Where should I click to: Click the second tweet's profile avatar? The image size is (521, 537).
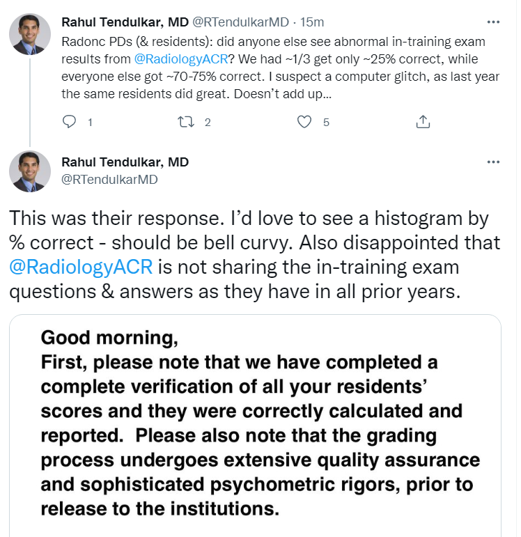(x=29, y=171)
